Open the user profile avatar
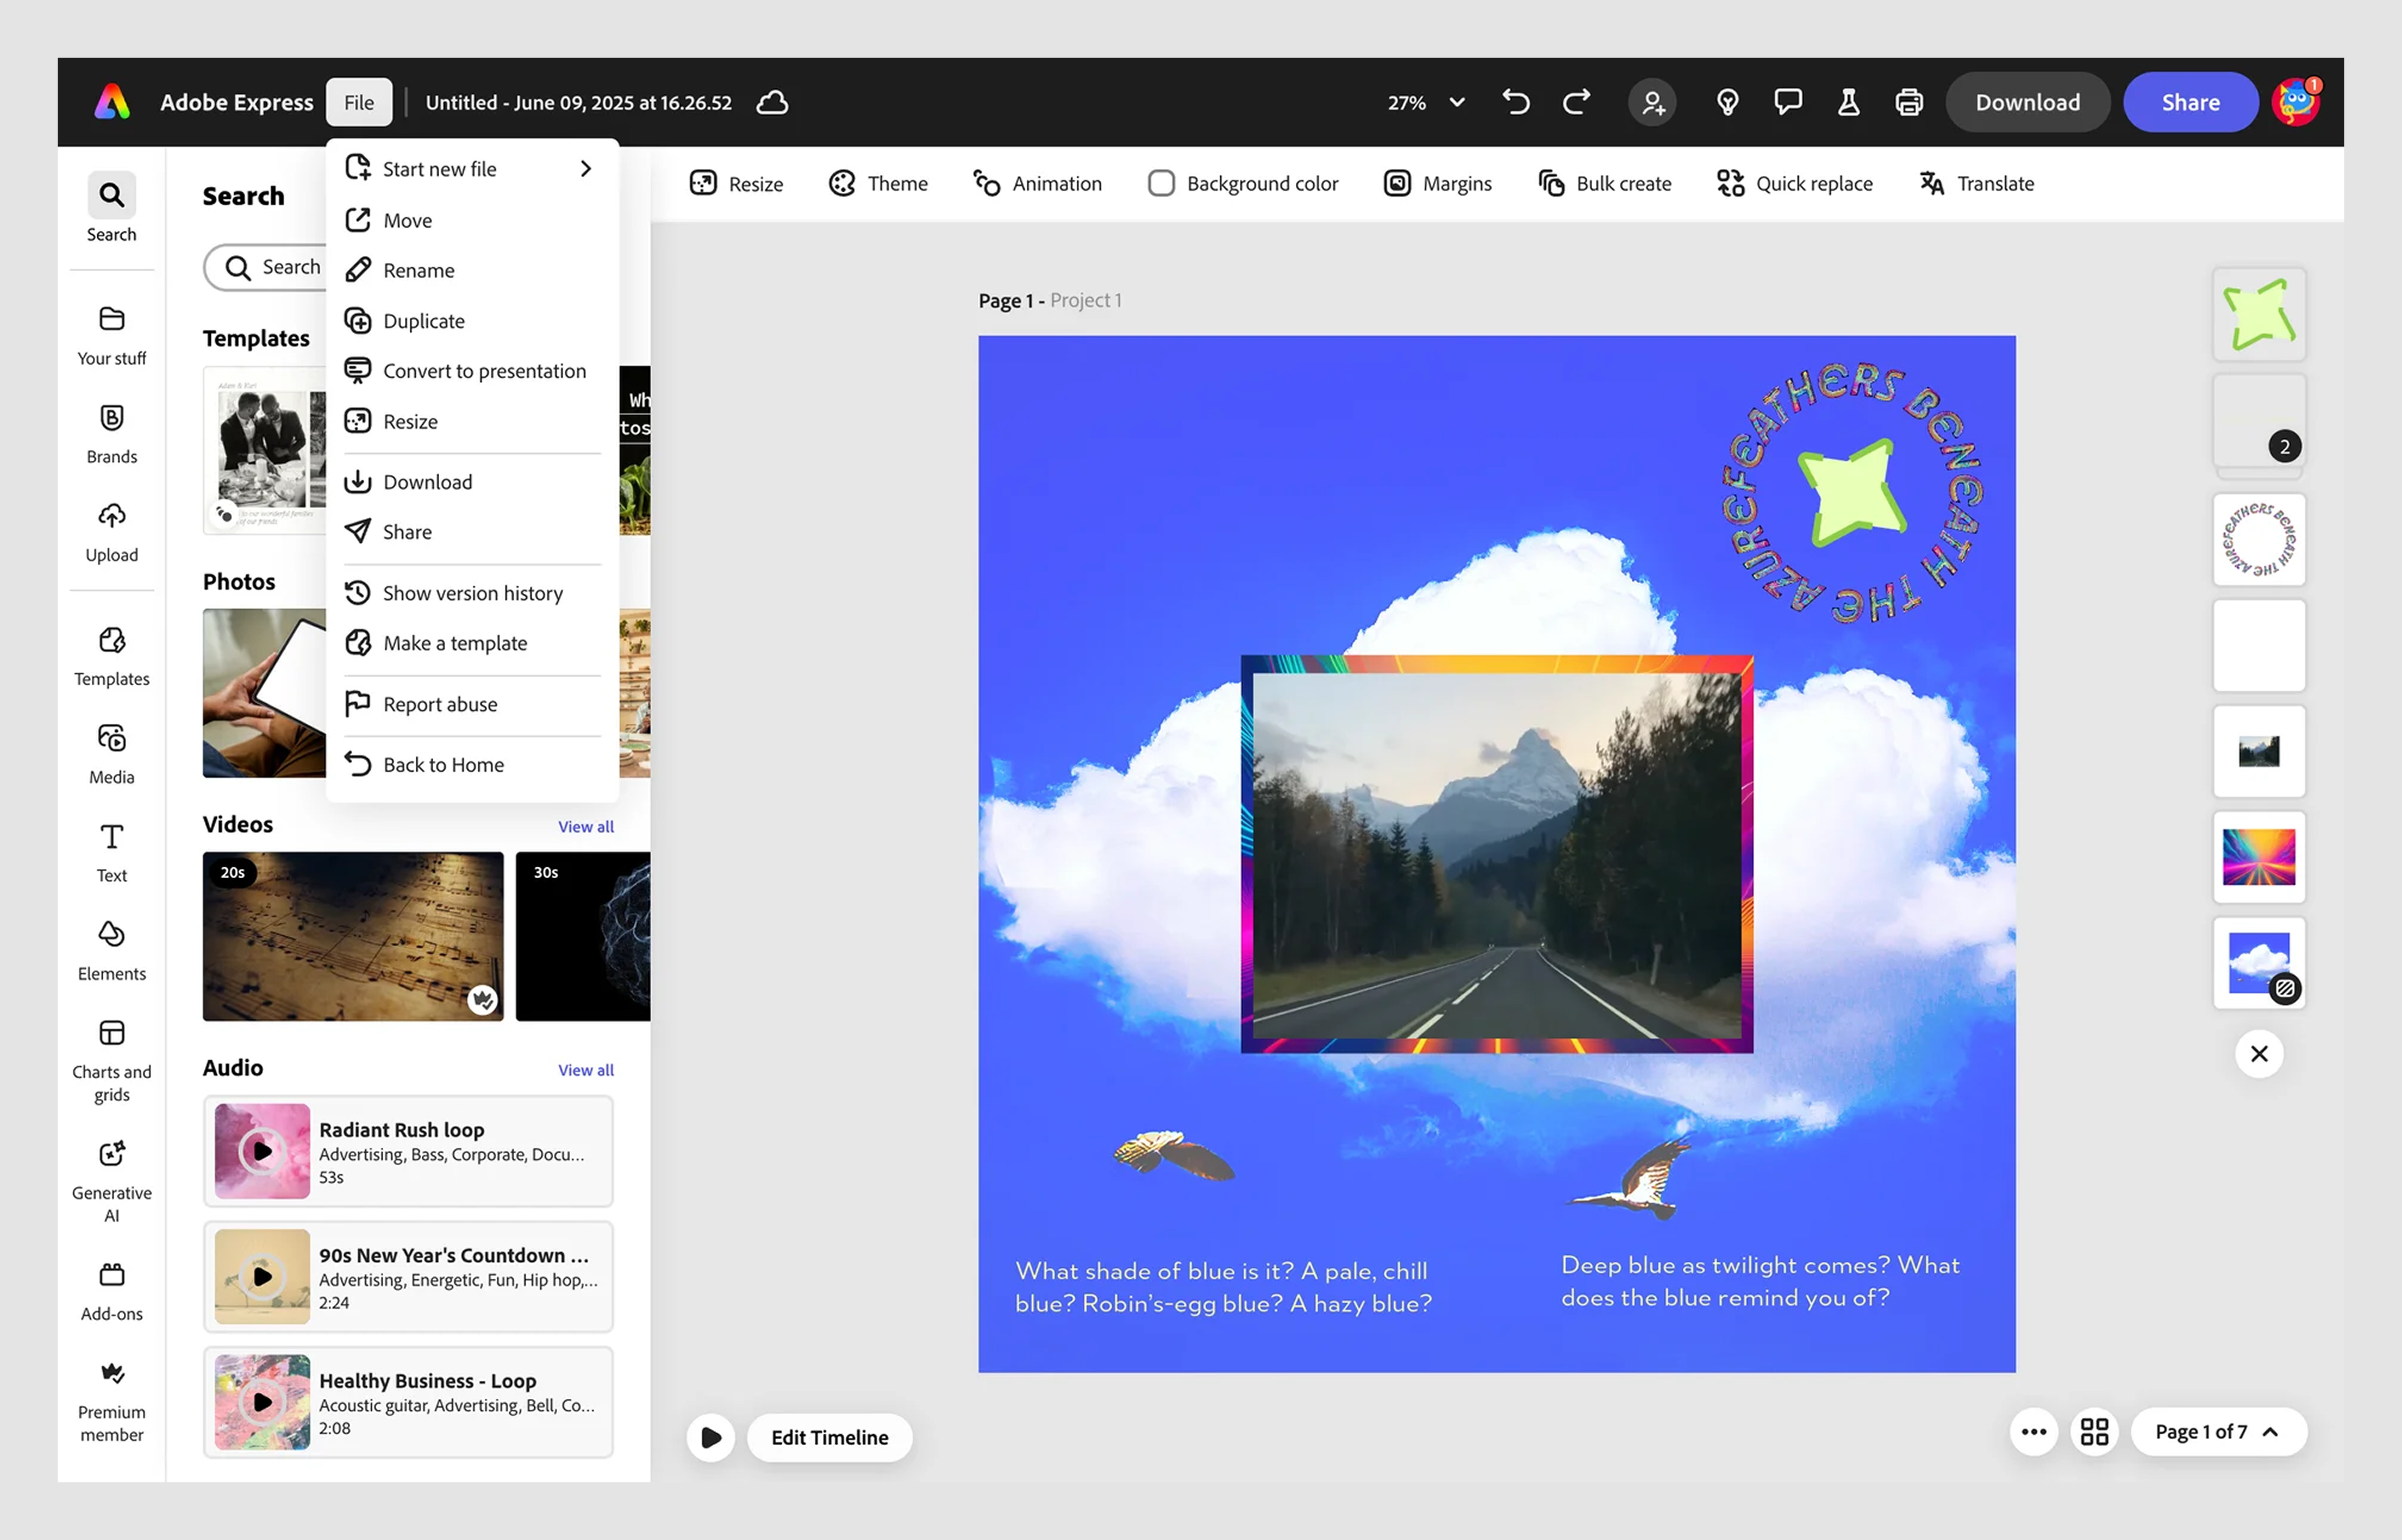The height and width of the screenshot is (1540, 2402). (2295, 102)
